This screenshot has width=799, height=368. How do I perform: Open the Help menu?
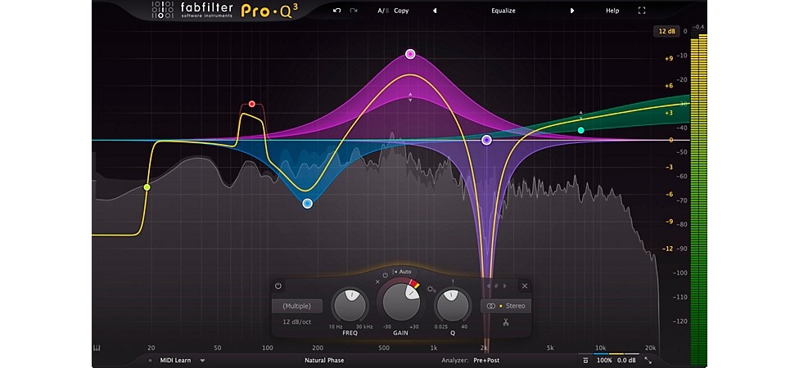612,10
